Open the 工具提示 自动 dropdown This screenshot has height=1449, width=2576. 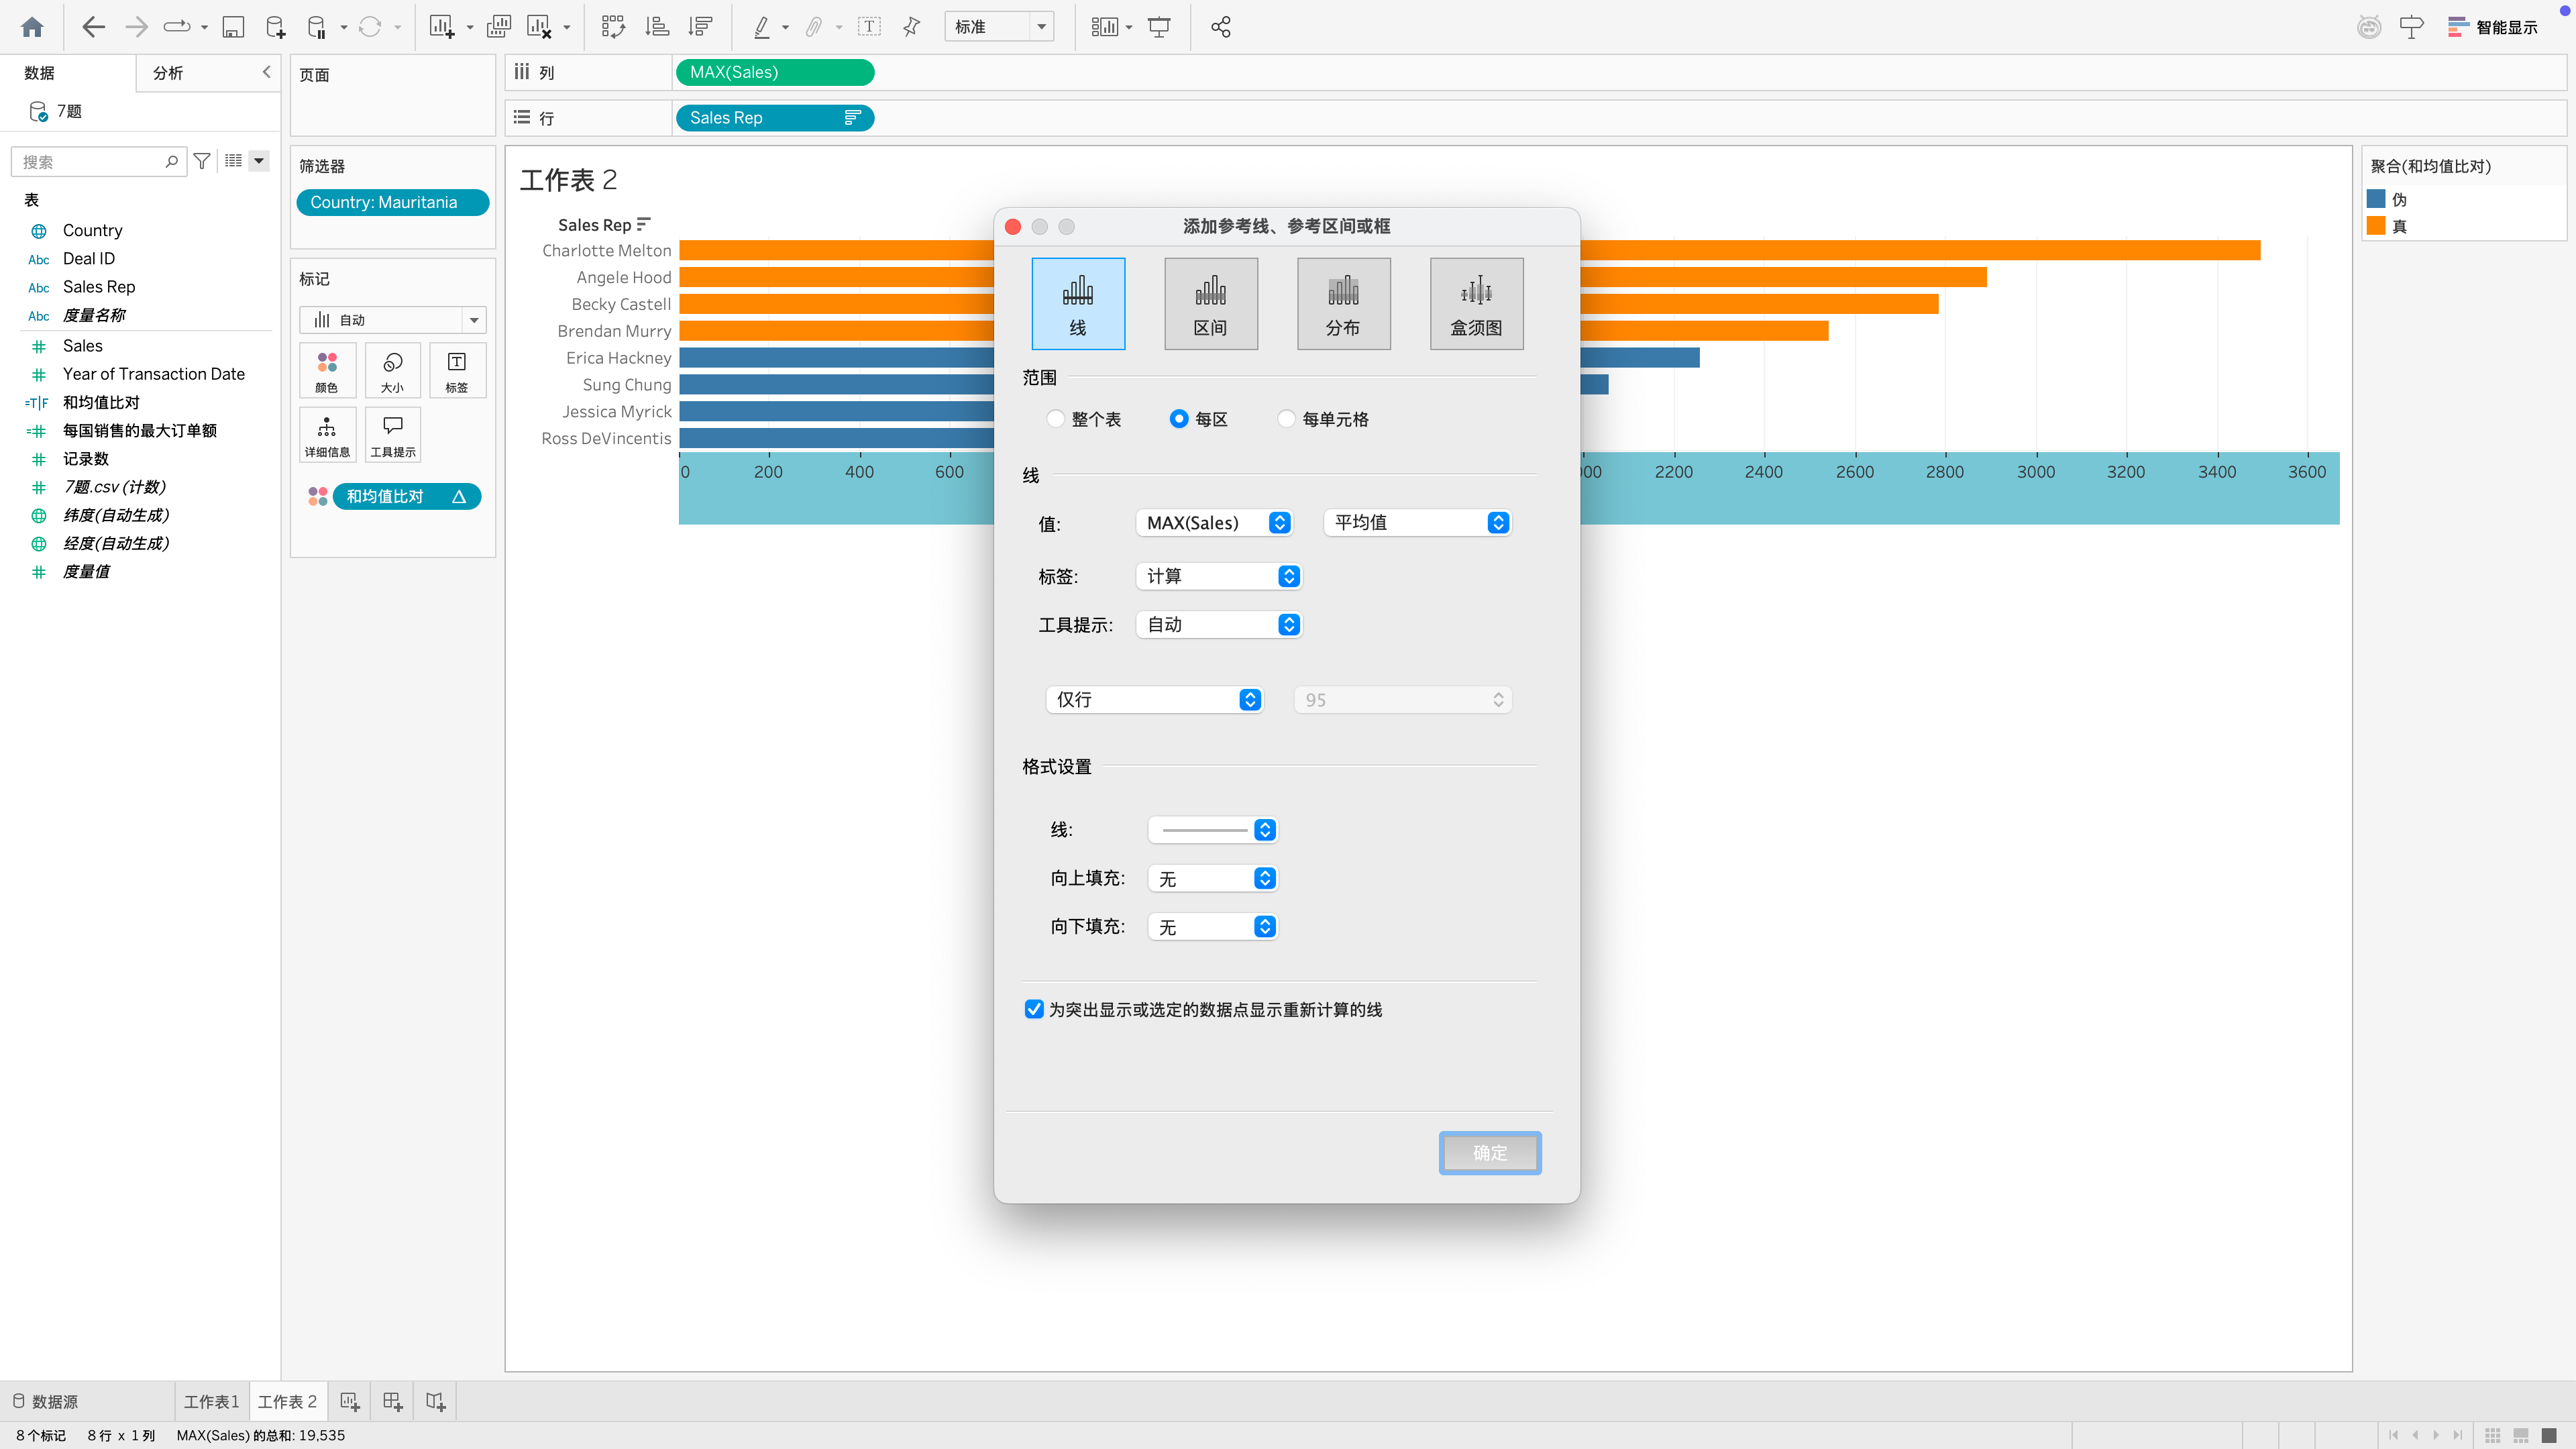pyautogui.click(x=1219, y=625)
